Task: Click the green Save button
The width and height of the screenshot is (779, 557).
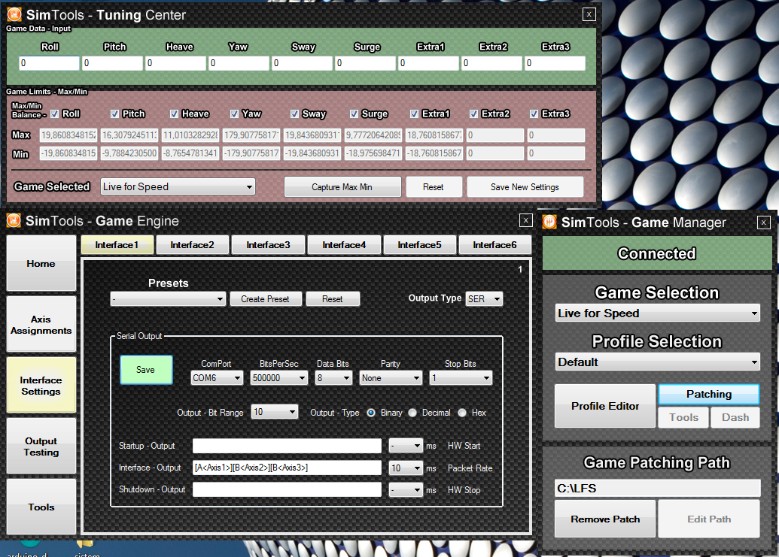Action: [x=146, y=370]
